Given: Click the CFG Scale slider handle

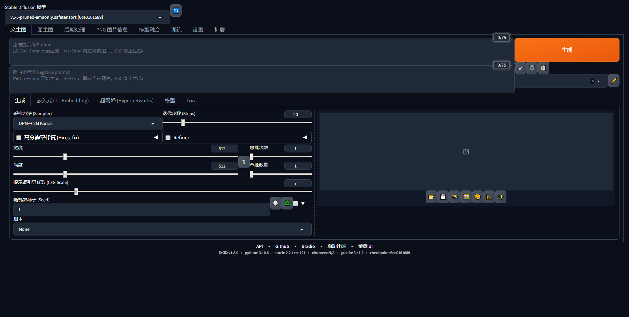Looking at the screenshot, I should 76,191.
